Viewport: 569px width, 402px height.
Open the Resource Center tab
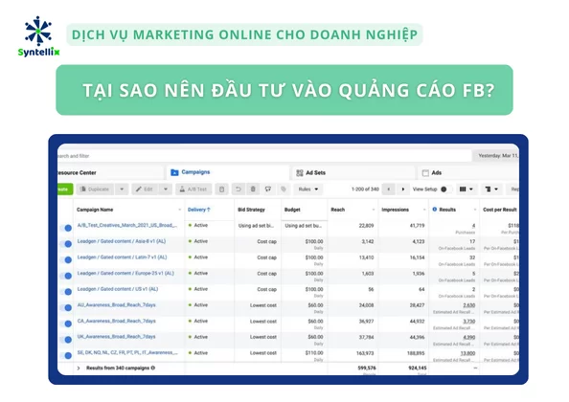point(110,173)
